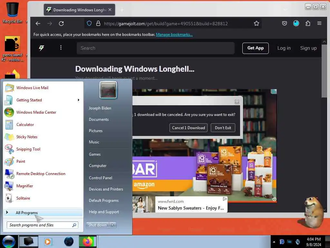Viewport: 330px width, 248px height.
Task: Open a new tab with plus button
Action: (x=122, y=10)
